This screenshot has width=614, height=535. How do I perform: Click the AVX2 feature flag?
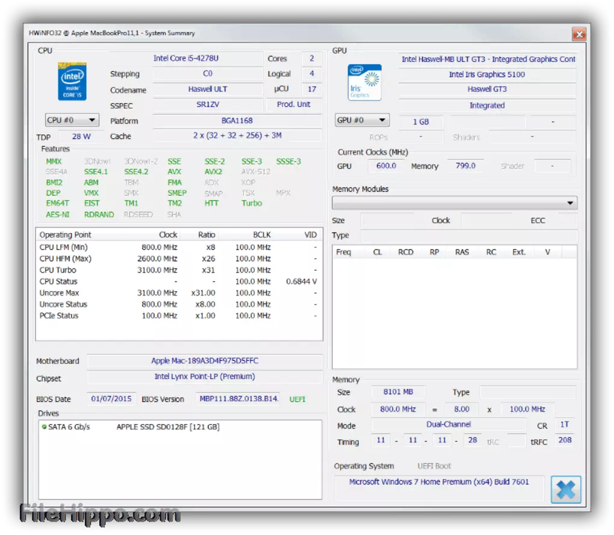214,172
